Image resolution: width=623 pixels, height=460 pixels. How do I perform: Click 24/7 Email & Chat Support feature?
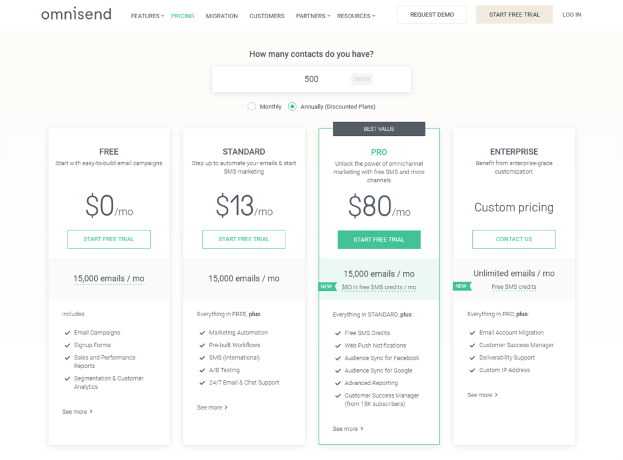(x=244, y=383)
